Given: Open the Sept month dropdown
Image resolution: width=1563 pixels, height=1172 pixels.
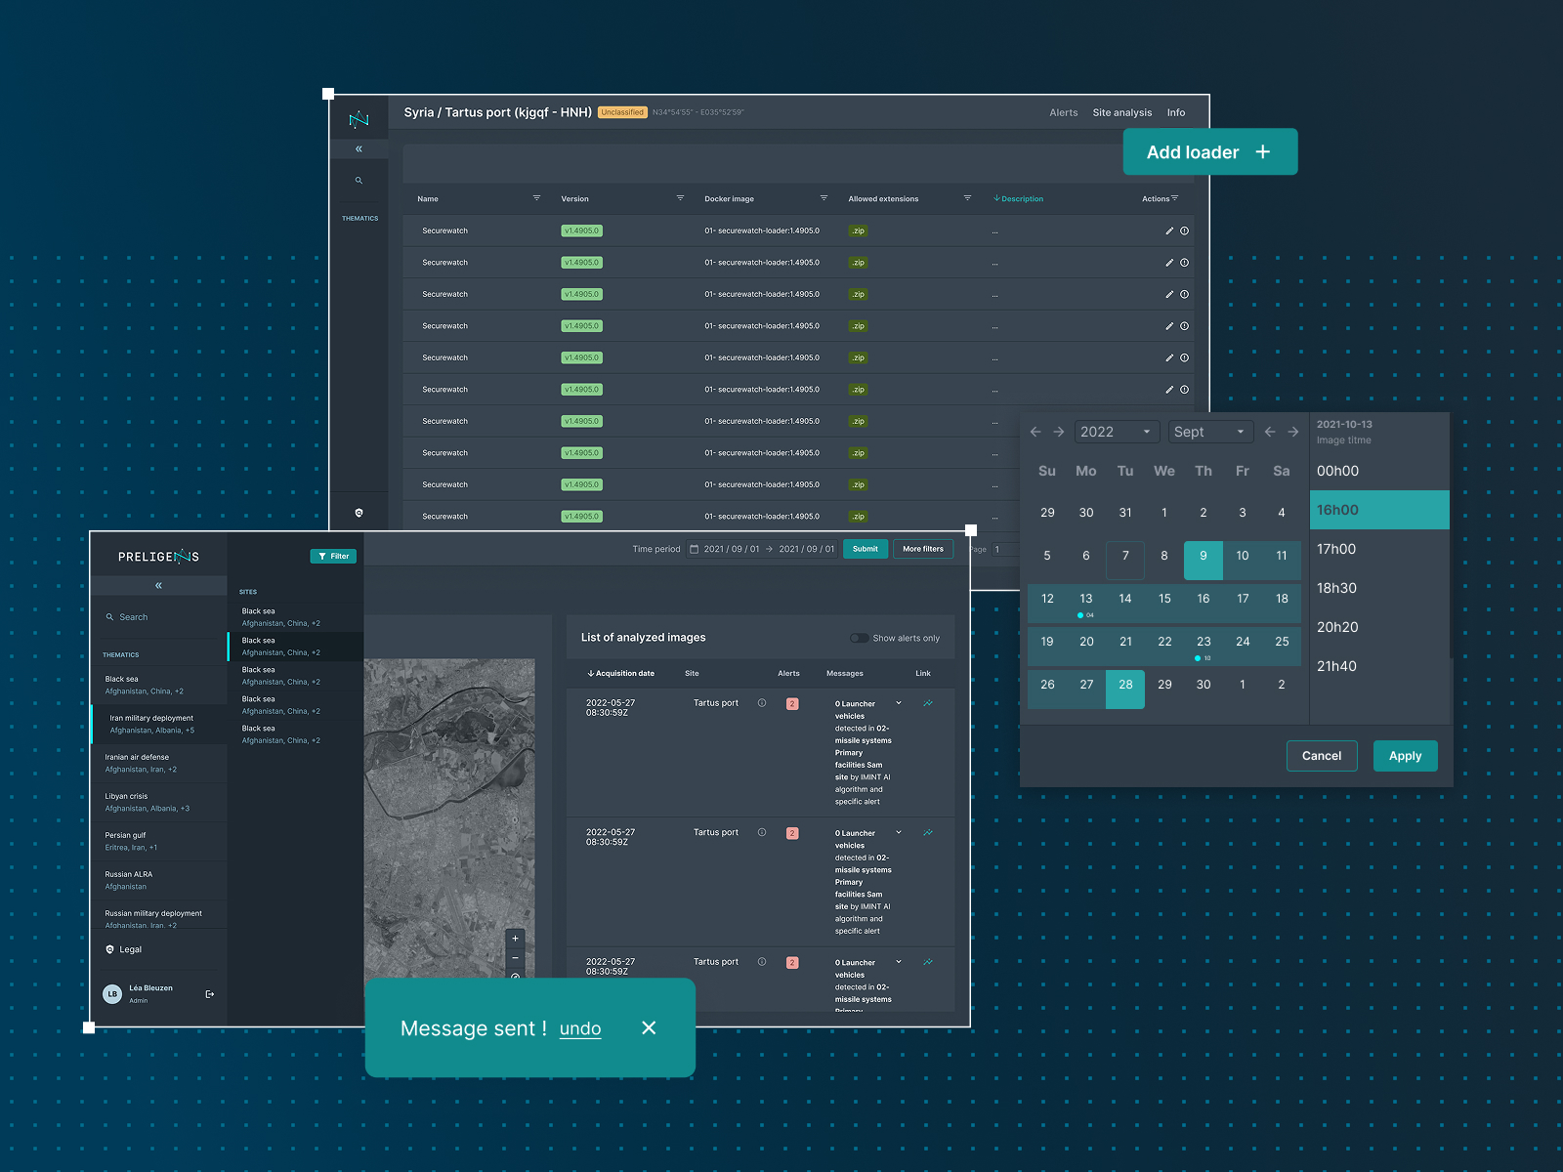Looking at the screenshot, I should coord(1209,431).
